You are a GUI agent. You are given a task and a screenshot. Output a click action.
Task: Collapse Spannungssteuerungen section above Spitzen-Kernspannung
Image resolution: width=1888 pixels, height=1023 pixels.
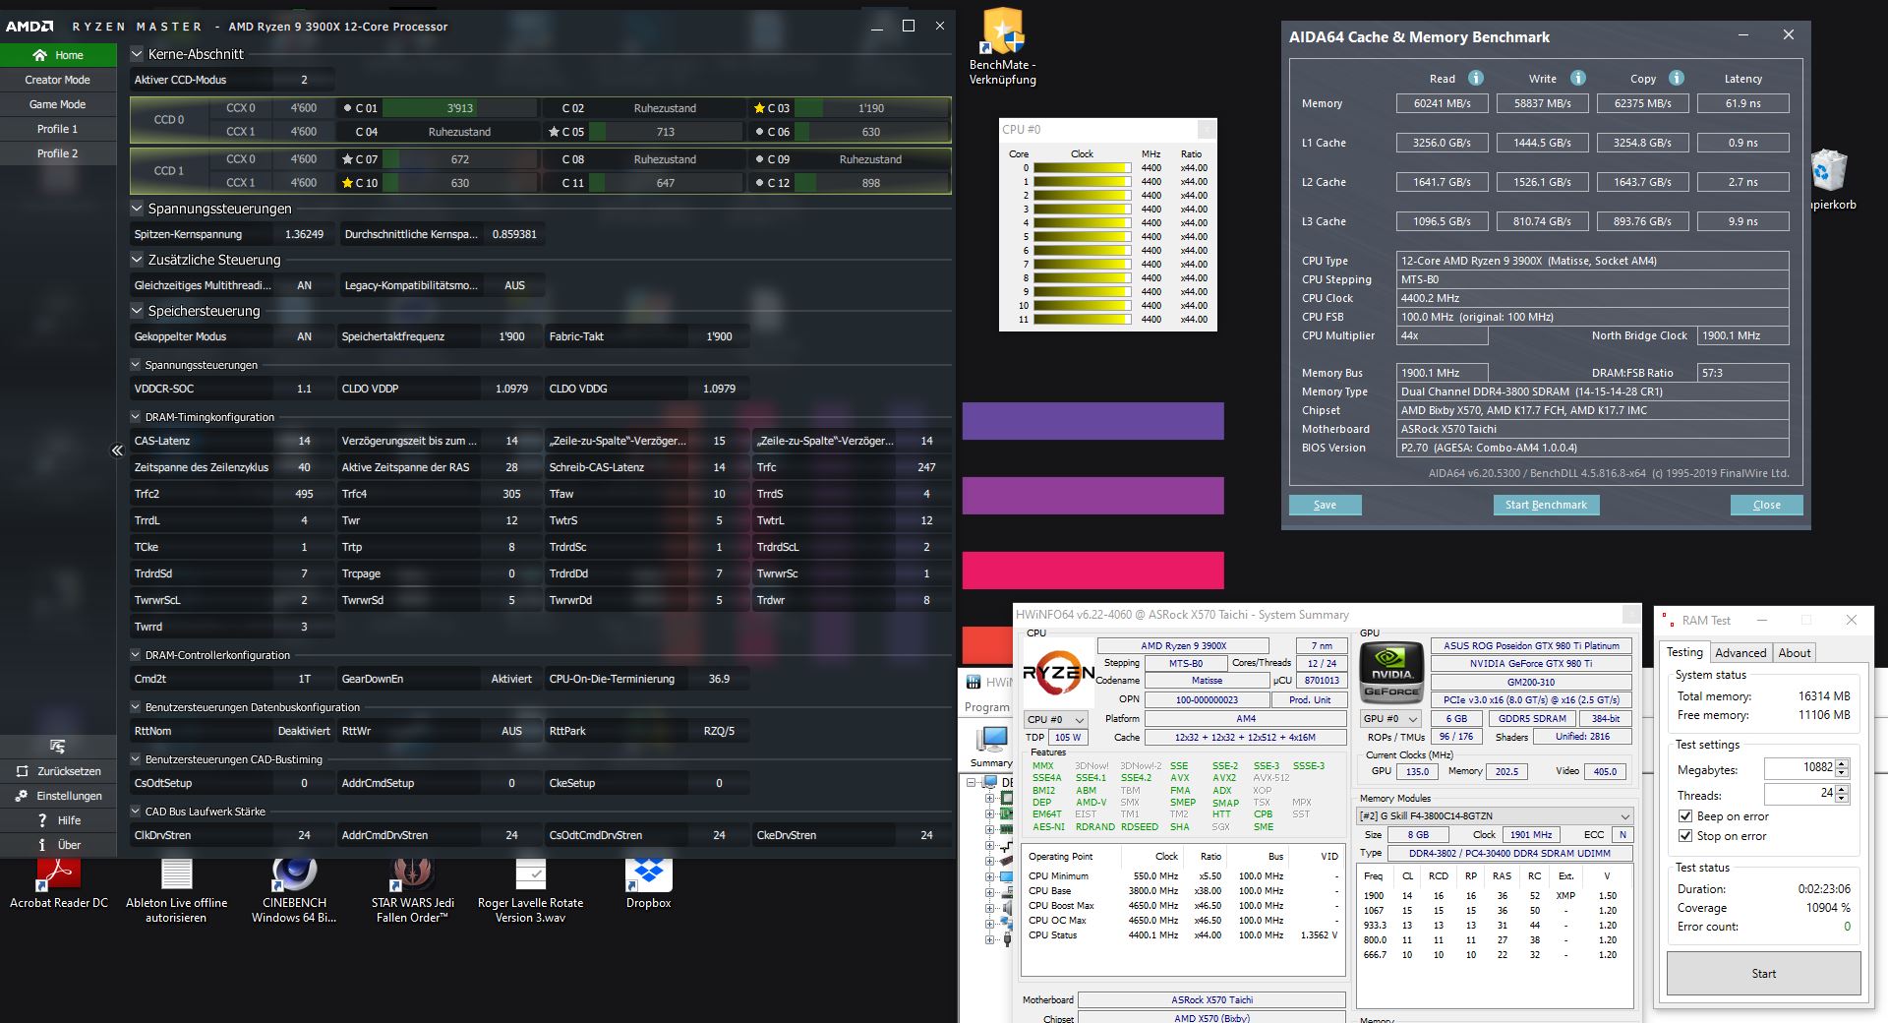[x=138, y=209]
